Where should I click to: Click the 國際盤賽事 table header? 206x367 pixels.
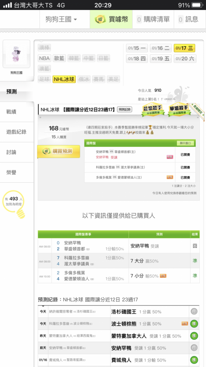point(83,234)
